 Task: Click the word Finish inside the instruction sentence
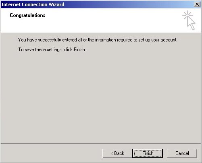79,50
